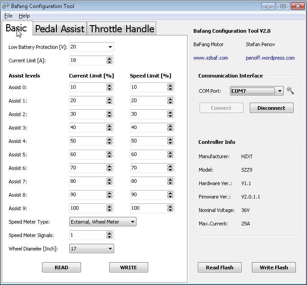307x285 pixels.
Task: Click the Speed Meter Signals spinner arrows
Action: point(110,235)
